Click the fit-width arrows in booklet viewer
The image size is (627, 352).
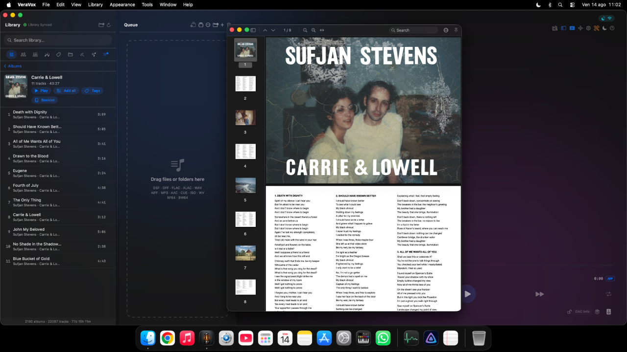click(x=322, y=30)
